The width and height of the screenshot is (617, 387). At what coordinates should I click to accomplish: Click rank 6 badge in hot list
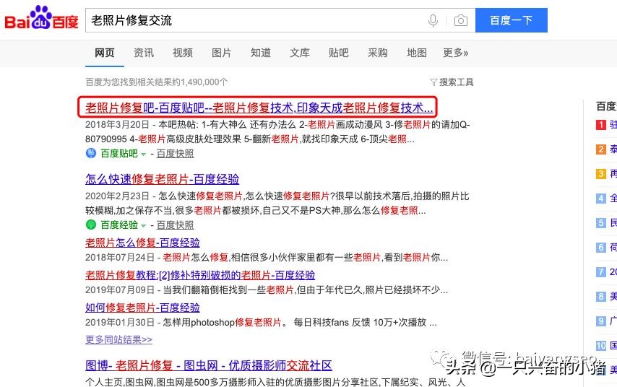(x=600, y=248)
